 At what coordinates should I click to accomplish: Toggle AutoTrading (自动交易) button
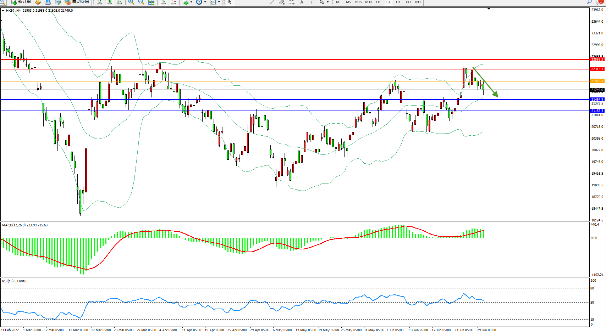(x=77, y=2)
